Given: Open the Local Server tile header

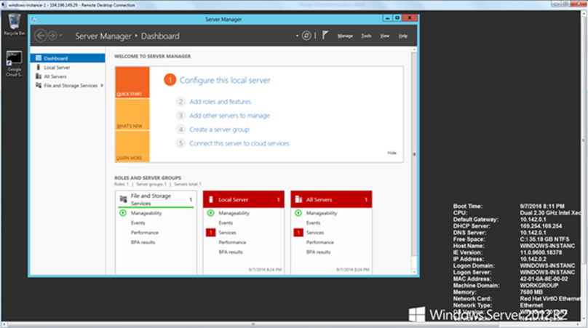Looking at the screenshot, I should pyautogui.click(x=244, y=199).
